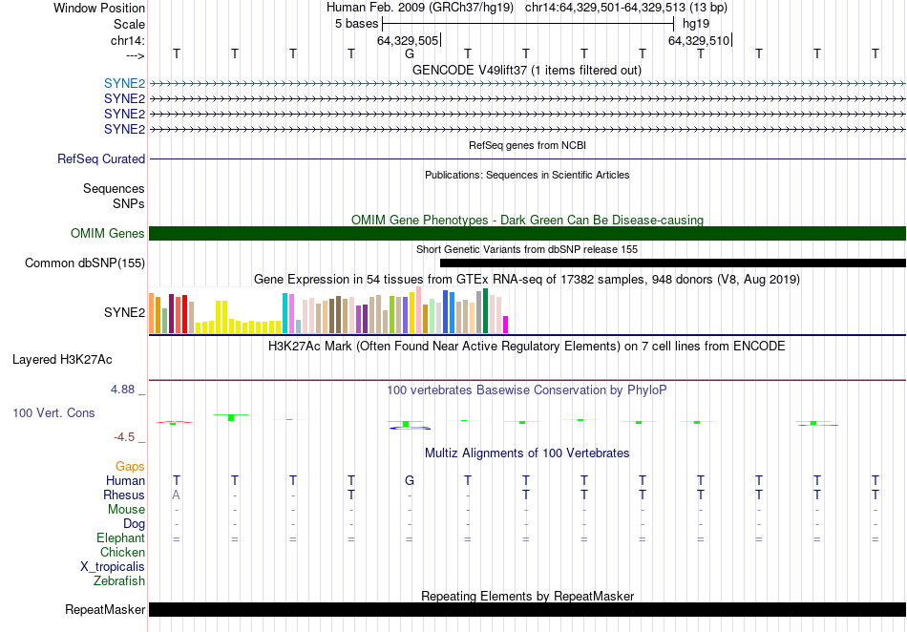Click 'Publications: Sequences in Scientific Articles' title
Image resolution: width=907 pixels, height=632 pixels.
(x=527, y=176)
